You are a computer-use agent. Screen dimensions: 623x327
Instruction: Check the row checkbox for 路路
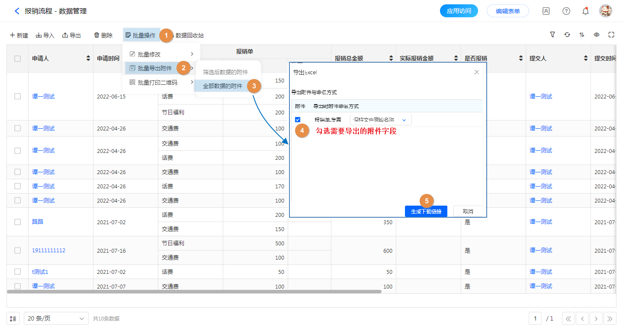point(17,222)
